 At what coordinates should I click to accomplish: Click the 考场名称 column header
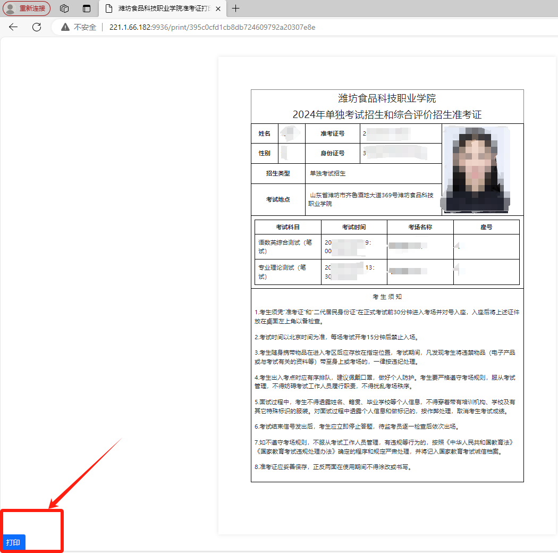click(420, 227)
